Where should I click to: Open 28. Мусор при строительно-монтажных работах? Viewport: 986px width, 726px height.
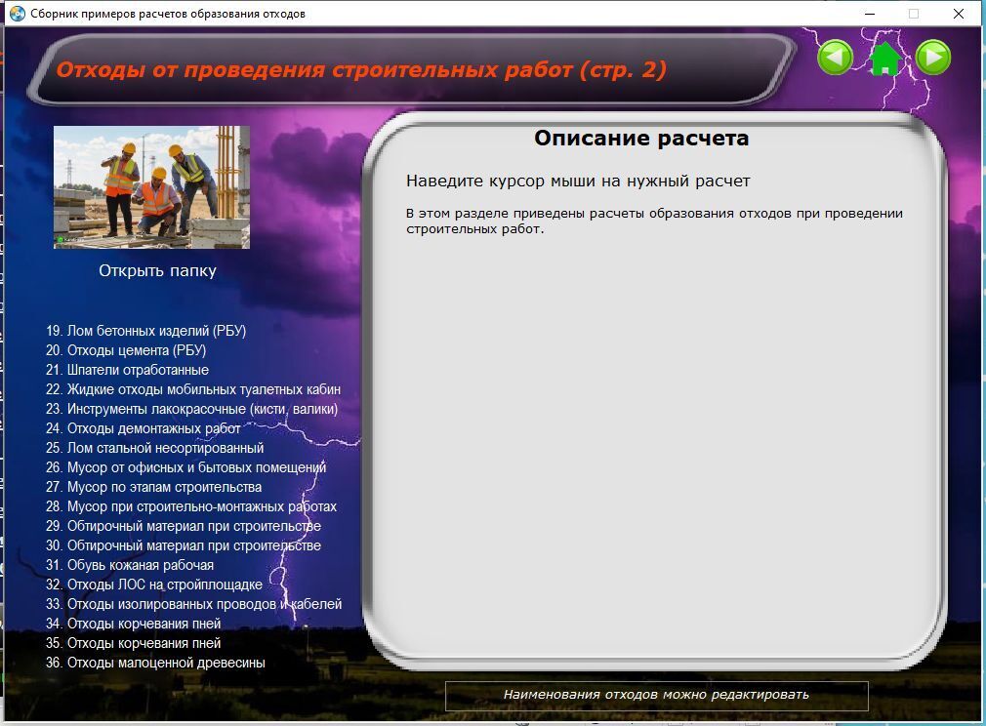click(x=191, y=506)
